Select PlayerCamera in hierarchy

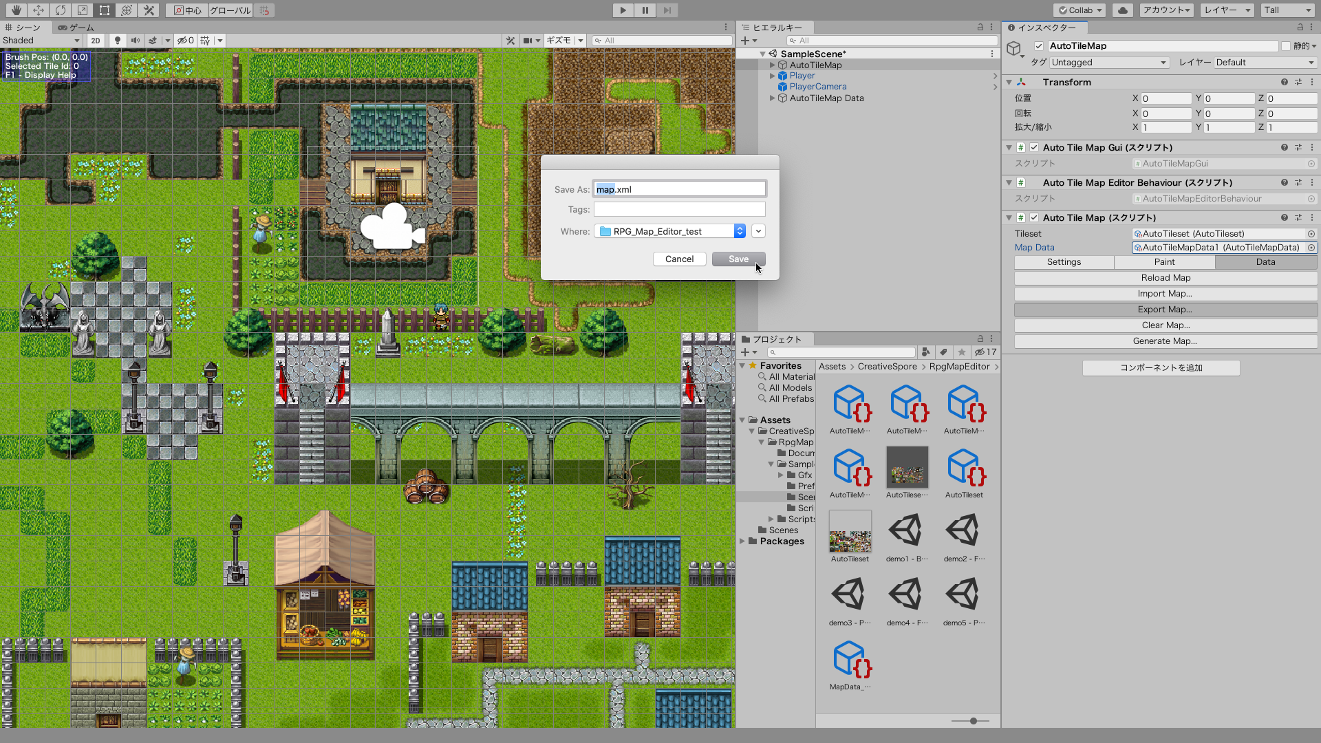click(818, 87)
